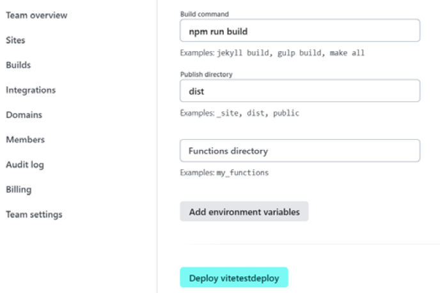
Task: Open the Billing section
Action: pyautogui.click(x=19, y=189)
